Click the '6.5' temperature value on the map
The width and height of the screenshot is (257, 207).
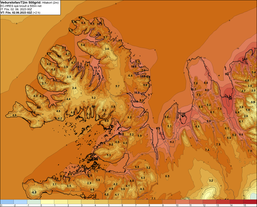point(167,176)
